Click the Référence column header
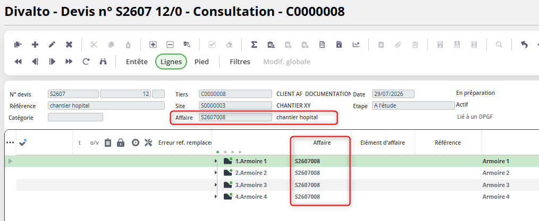The image size is (539, 221). point(448,143)
